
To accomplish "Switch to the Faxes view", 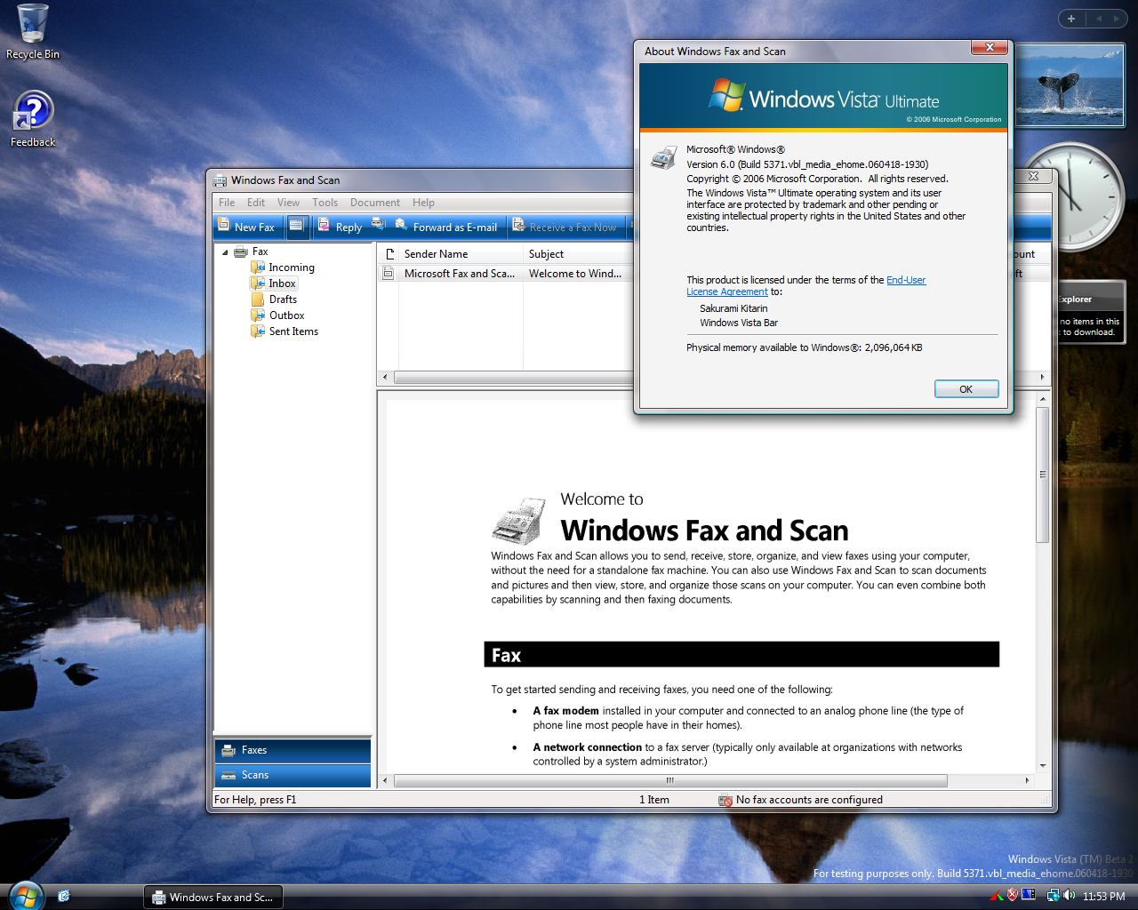I will (293, 750).
